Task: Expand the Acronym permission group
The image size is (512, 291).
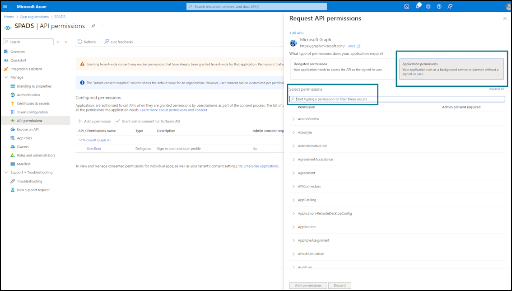Action: [293, 132]
